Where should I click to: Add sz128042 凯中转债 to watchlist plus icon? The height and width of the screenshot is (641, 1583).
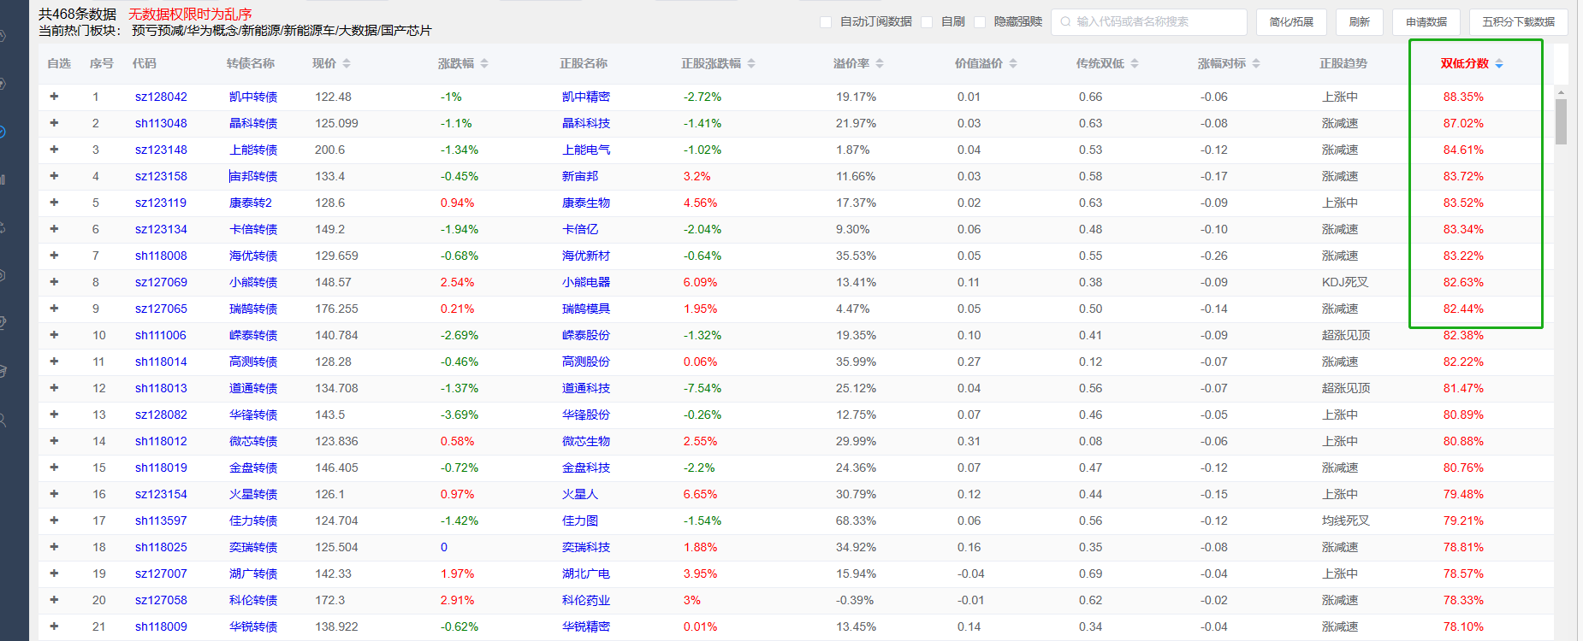[x=54, y=97]
